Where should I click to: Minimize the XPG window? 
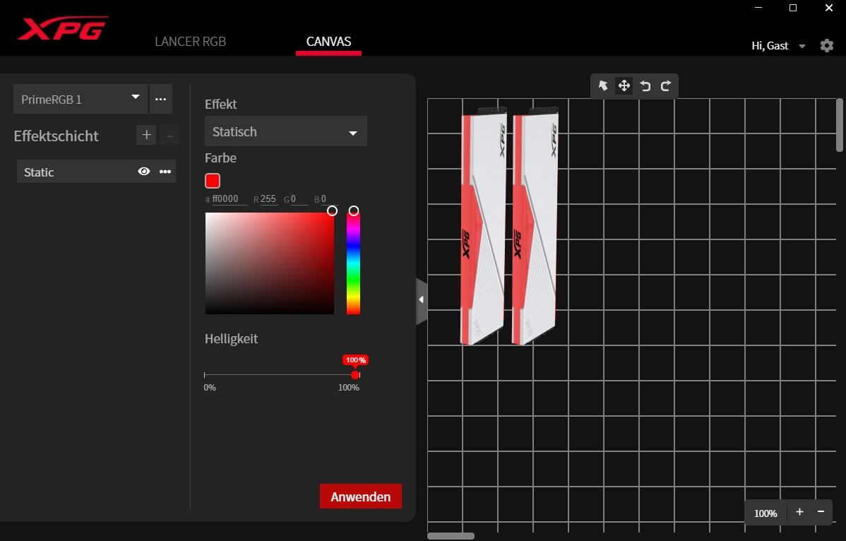pos(758,8)
